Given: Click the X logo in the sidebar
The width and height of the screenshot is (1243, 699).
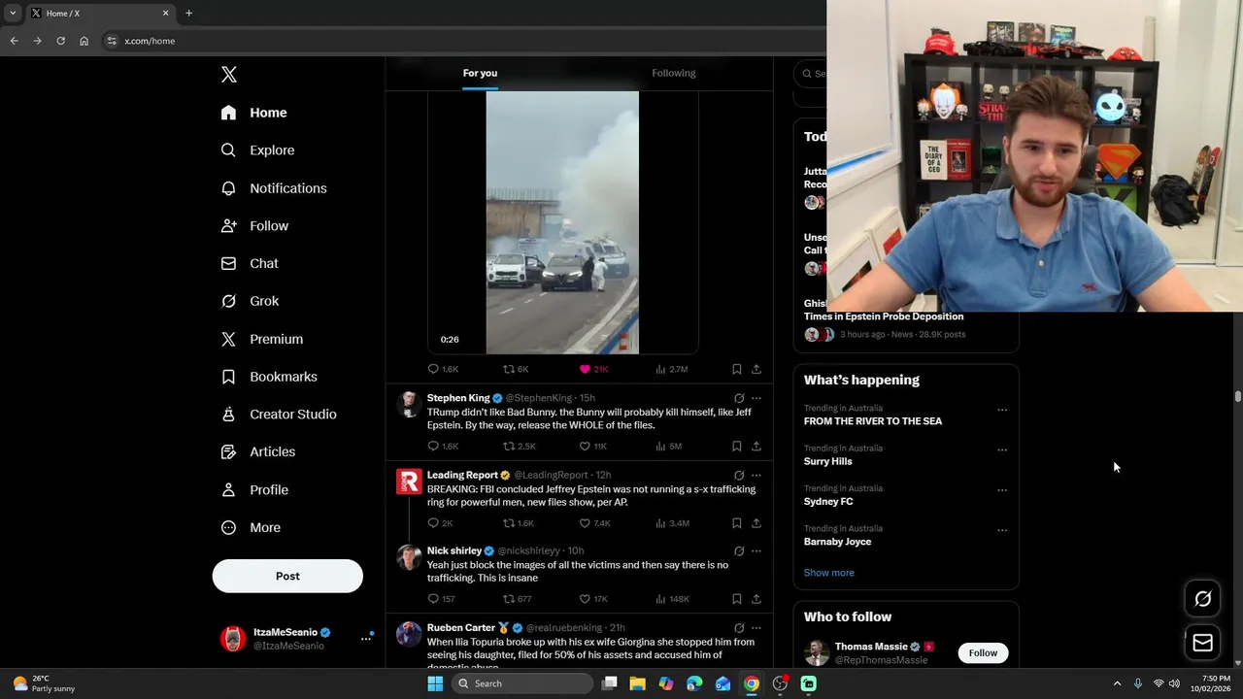Looking at the screenshot, I should coord(228,75).
